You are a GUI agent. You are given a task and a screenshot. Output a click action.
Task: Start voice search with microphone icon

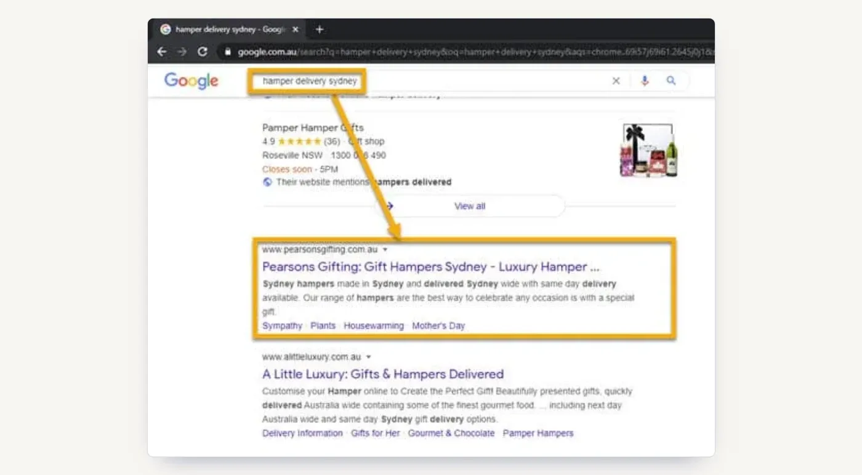(645, 81)
